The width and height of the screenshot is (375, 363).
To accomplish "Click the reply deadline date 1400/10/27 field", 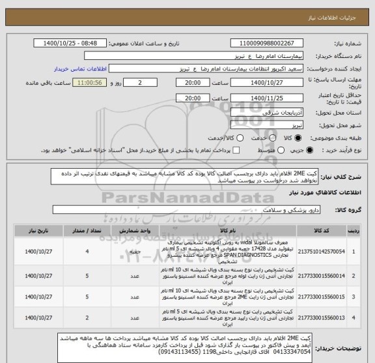I will (267, 83).
